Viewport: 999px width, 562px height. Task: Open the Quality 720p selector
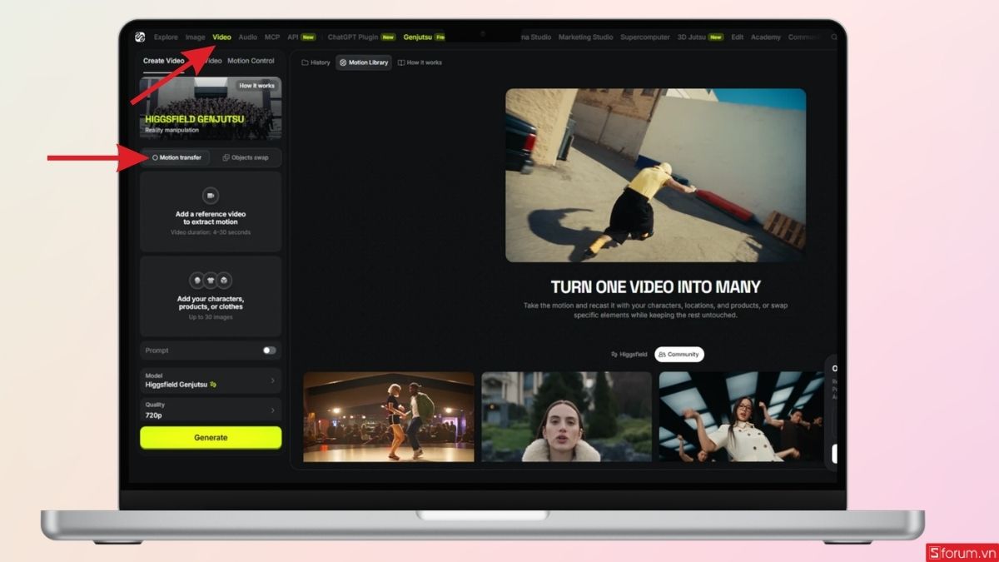(x=211, y=410)
